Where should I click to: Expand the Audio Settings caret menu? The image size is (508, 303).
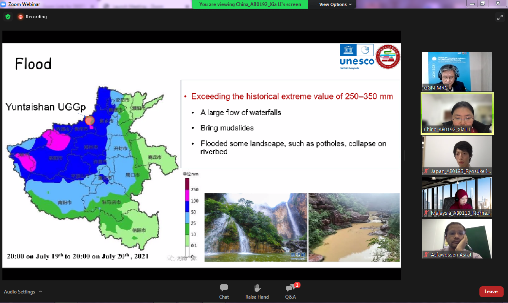[x=41, y=291]
